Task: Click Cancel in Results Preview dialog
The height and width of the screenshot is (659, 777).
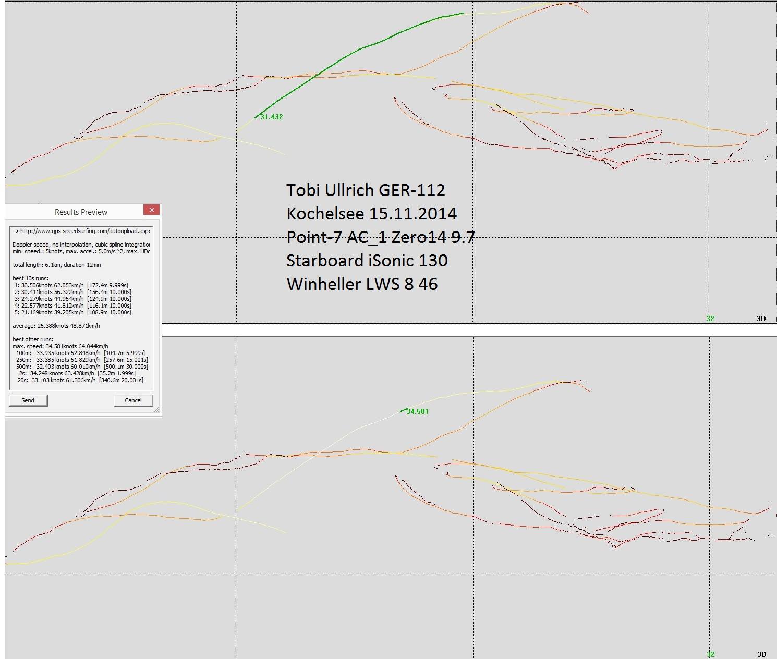Action: pyautogui.click(x=133, y=400)
